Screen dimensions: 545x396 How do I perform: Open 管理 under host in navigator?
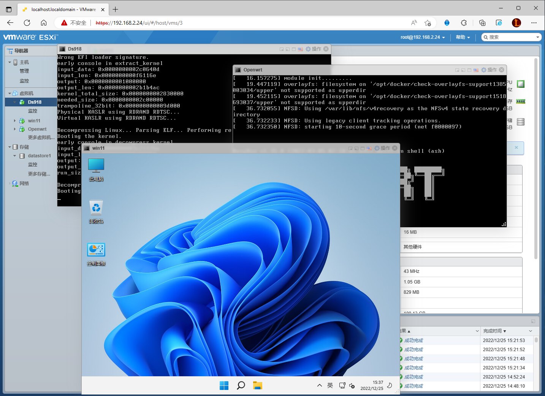[x=24, y=71]
